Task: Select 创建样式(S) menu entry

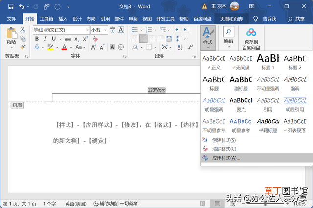Action: point(257,140)
